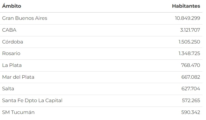
Task: Select the 3.121.707 population value
Action: [x=190, y=30]
